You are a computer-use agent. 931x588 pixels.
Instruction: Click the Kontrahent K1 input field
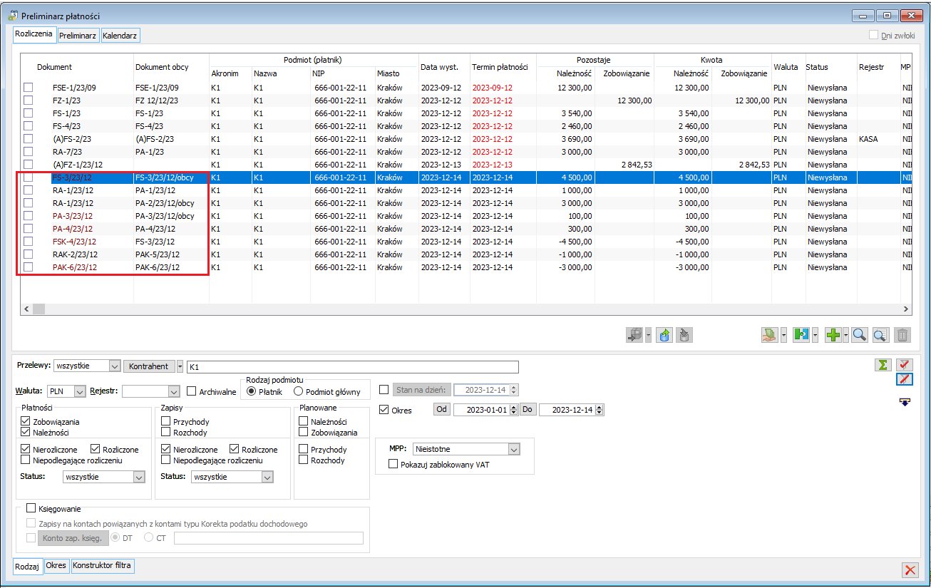pyautogui.click(x=352, y=367)
